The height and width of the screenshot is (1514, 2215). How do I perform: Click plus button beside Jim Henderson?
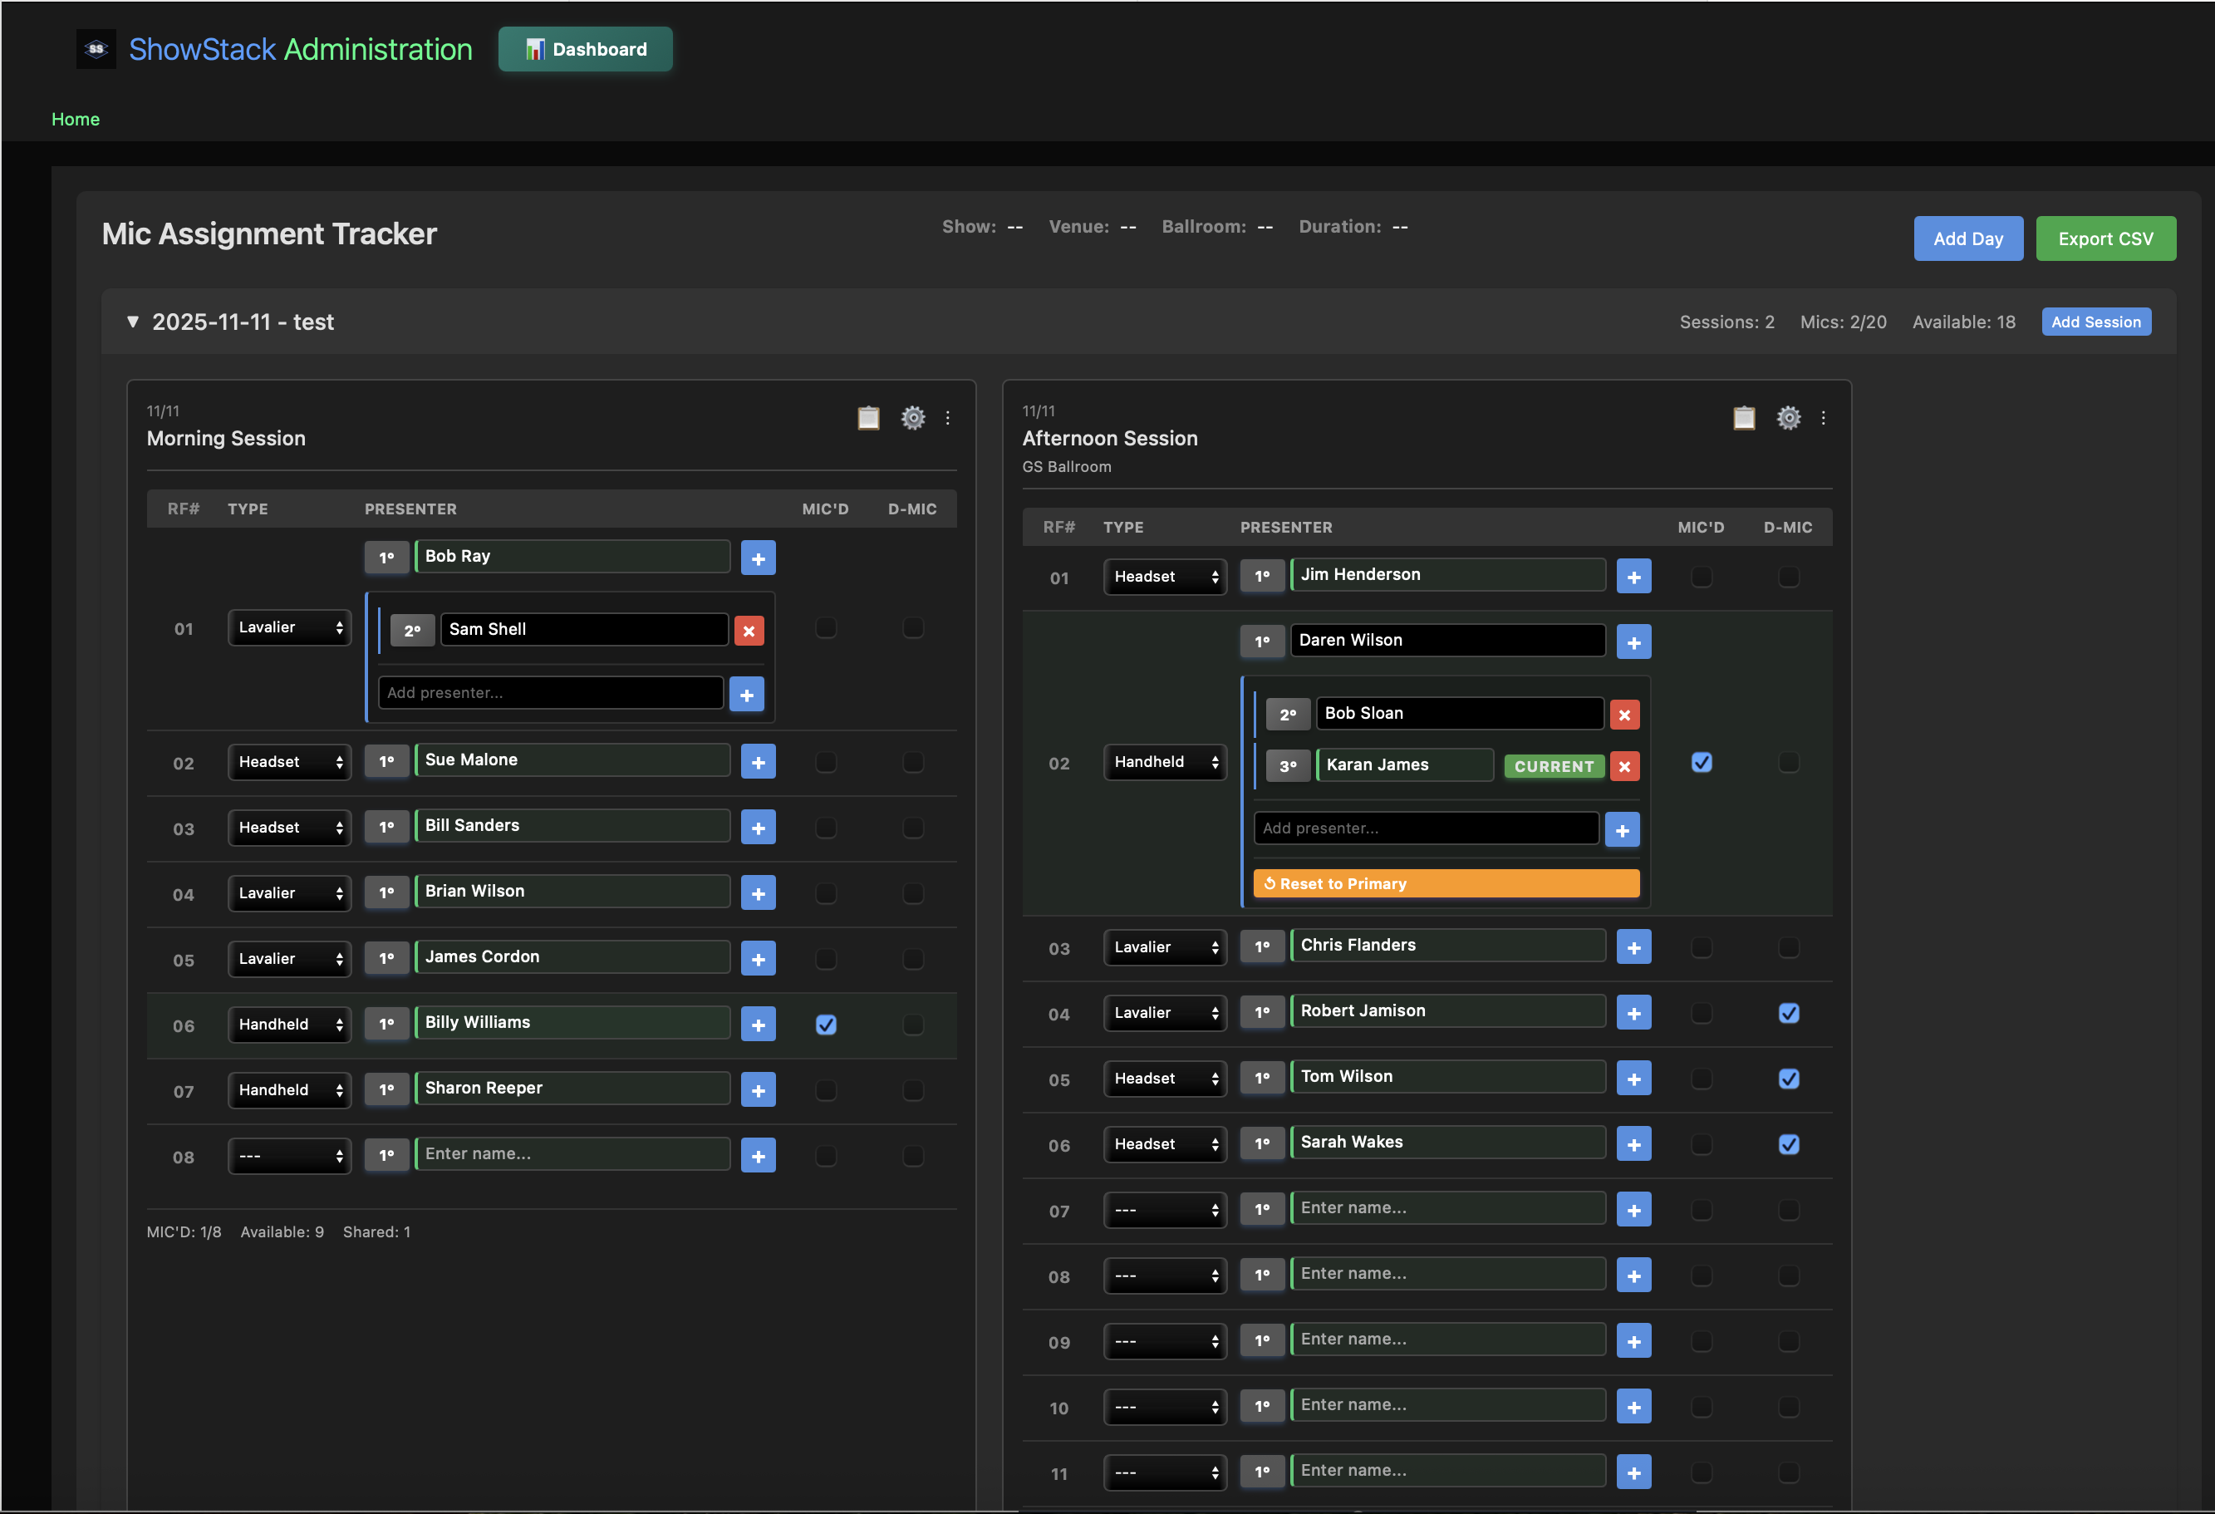coord(1633,577)
